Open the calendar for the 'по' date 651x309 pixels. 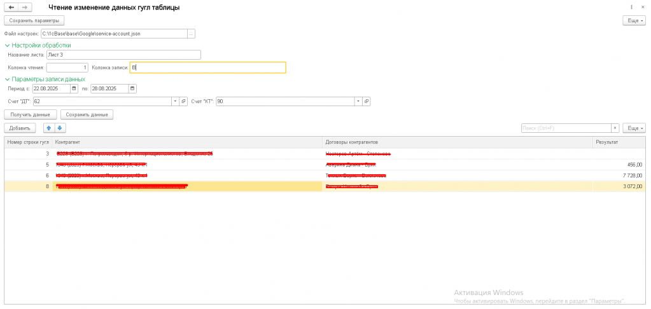pos(132,88)
